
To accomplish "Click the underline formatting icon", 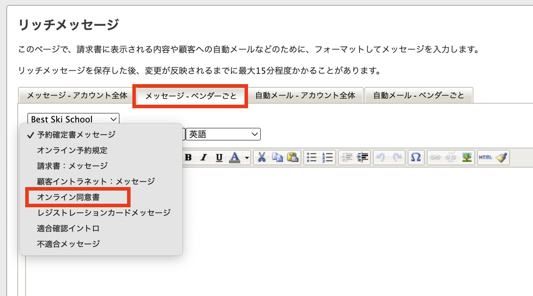I will pyautogui.click(x=219, y=157).
